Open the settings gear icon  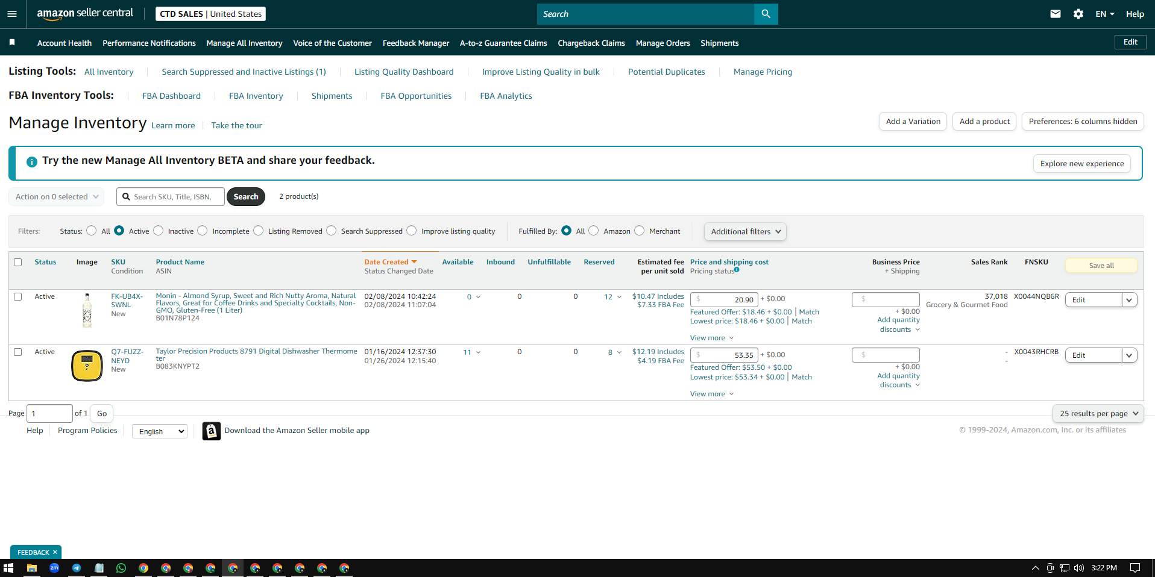(1078, 14)
